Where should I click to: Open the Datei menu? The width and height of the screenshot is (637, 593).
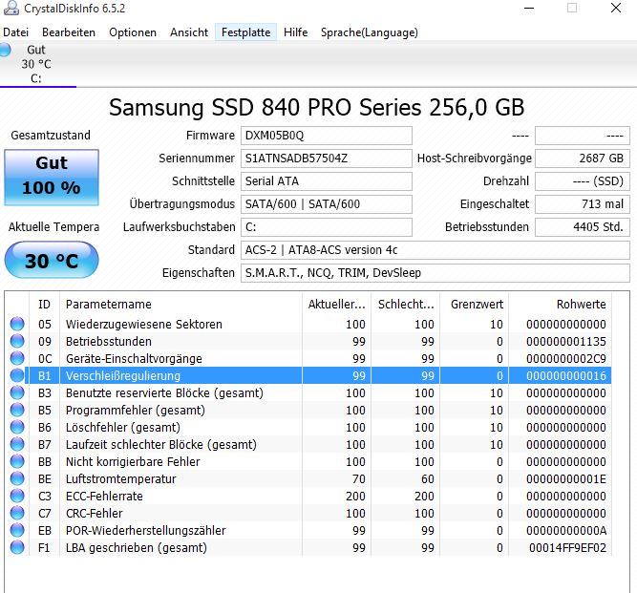click(x=16, y=32)
